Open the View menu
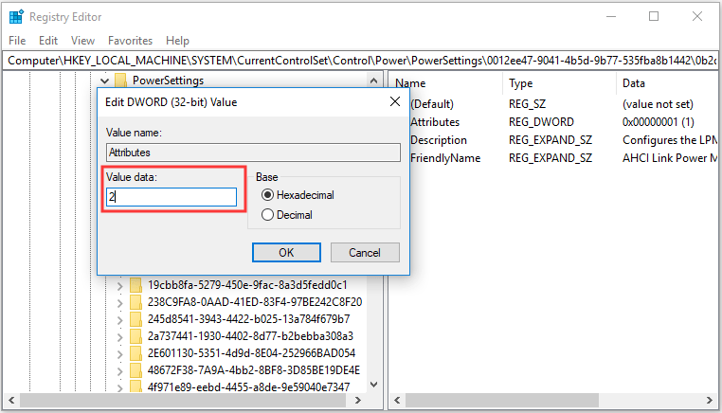 click(82, 41)
